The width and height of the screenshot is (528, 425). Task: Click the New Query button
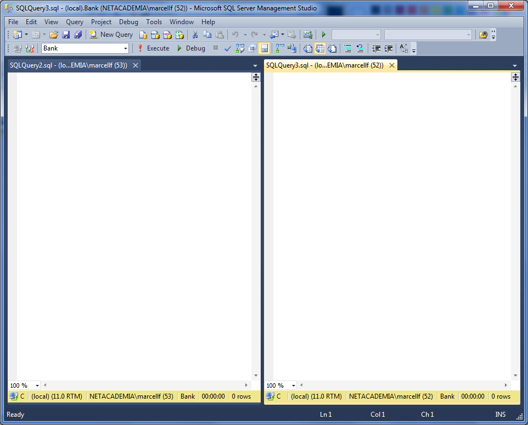(111, 35)
